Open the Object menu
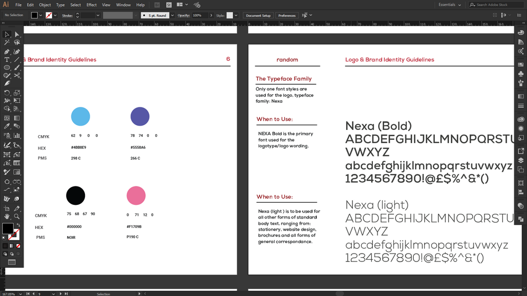The image size is (527, 296). click(45, 5)
